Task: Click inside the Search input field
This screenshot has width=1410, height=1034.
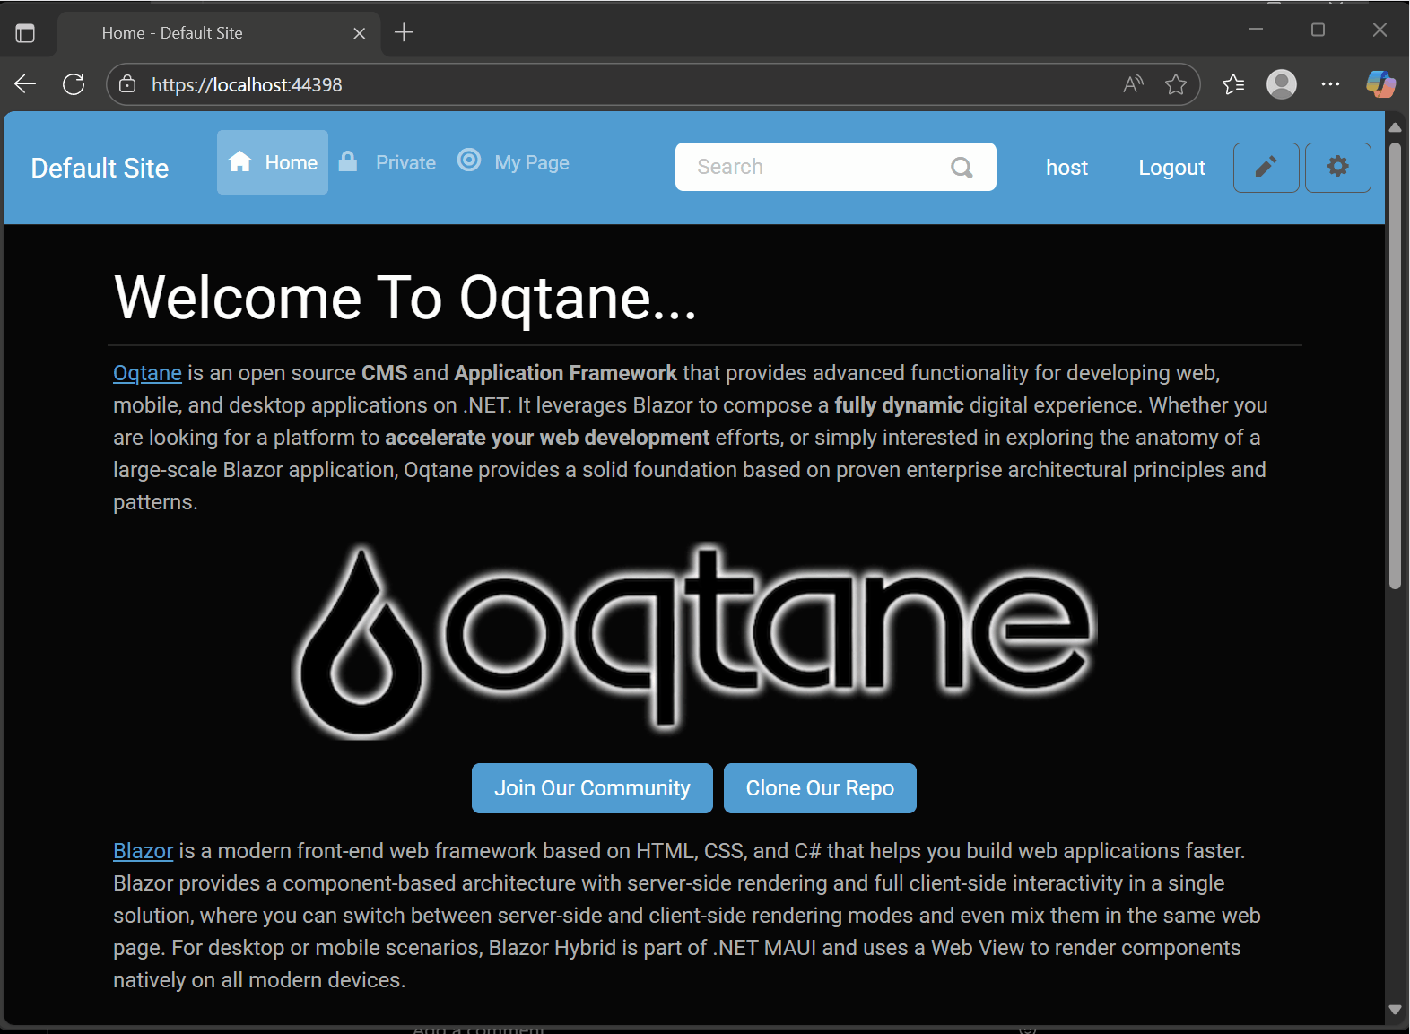Action: click(807, 167)
